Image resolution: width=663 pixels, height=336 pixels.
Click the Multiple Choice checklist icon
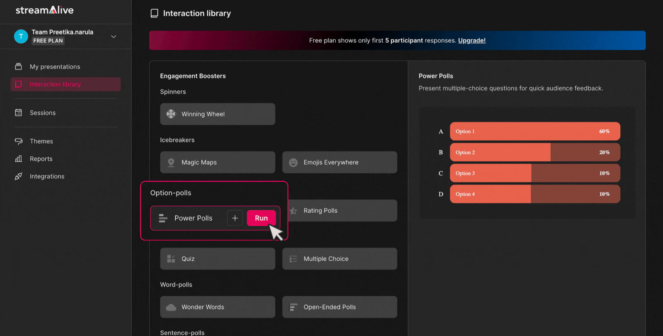[x=293, y=259]
